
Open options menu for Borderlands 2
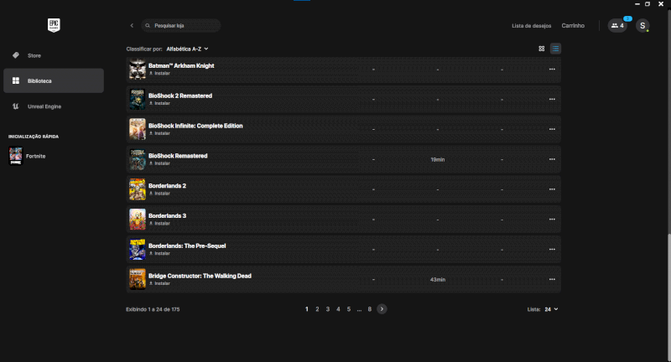pos(552,189)
